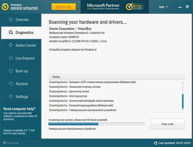
Task: Select the Intel процессор scan entry
Action: click(68, 96)
